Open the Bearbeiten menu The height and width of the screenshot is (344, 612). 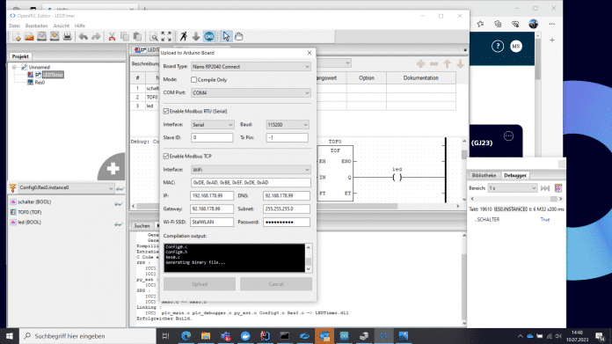pyautogui.click(x=36, y=26)
